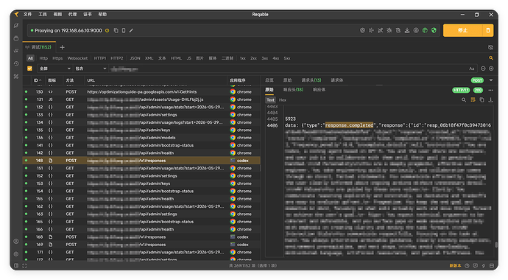Screen dimensions: 508x280
Task: Toggle the orange filter enable checkbox
Action: click(x=29, y=69)
